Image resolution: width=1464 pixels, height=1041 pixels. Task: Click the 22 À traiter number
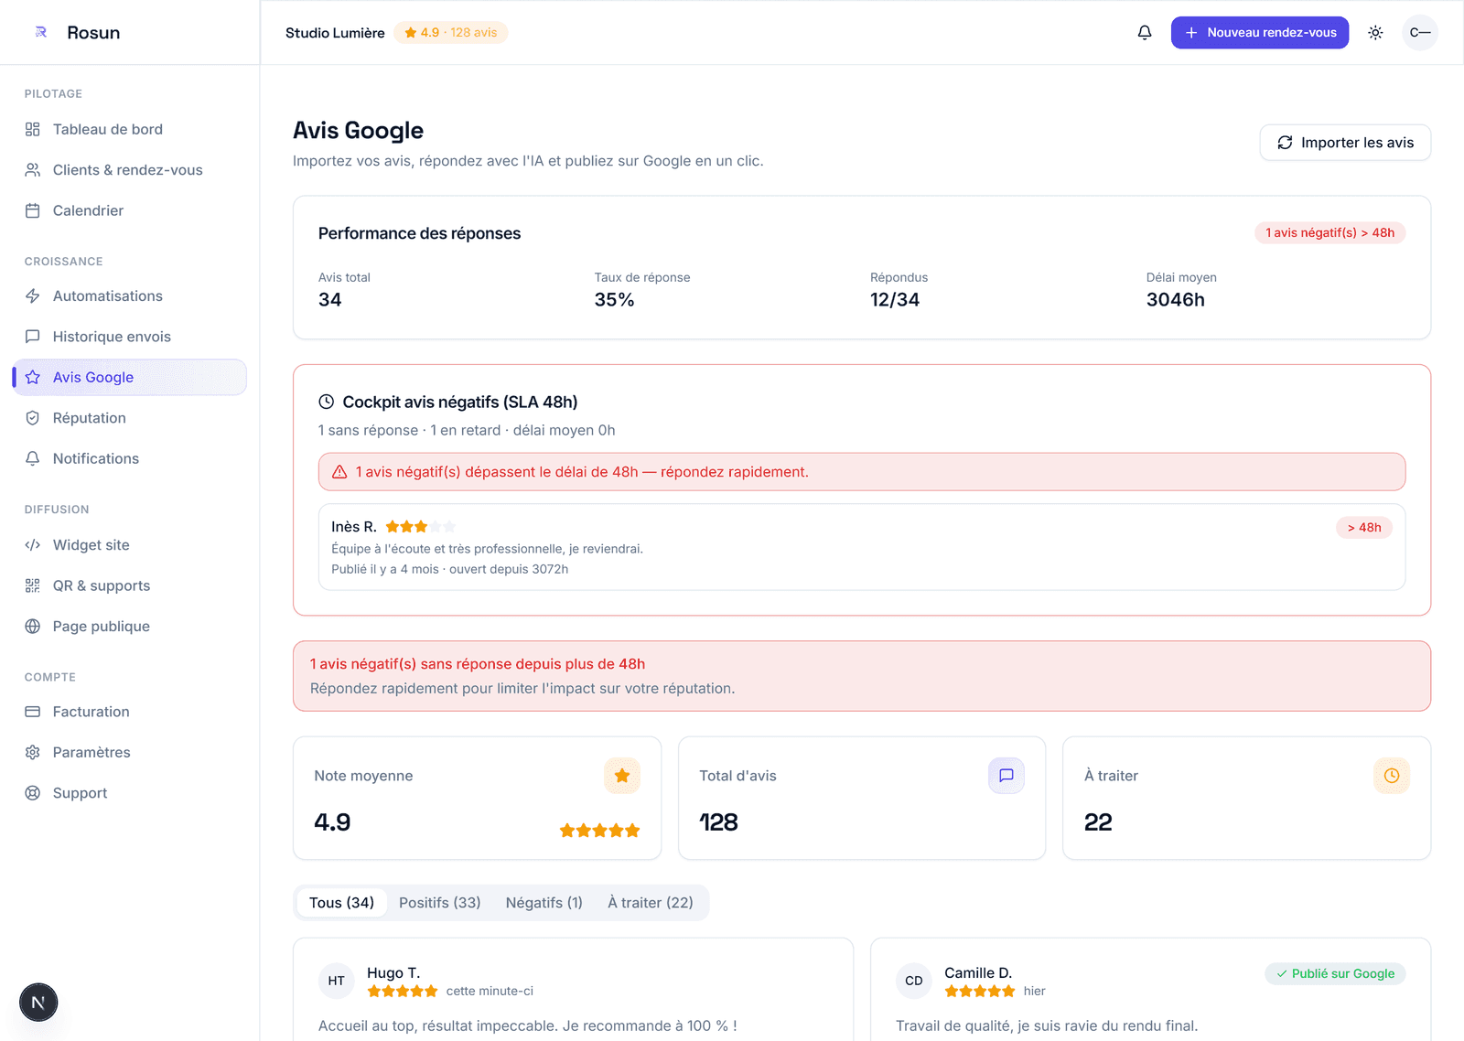tap(1098, 822)
